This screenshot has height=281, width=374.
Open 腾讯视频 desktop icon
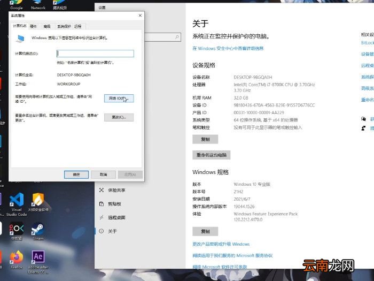pos(60,5)
